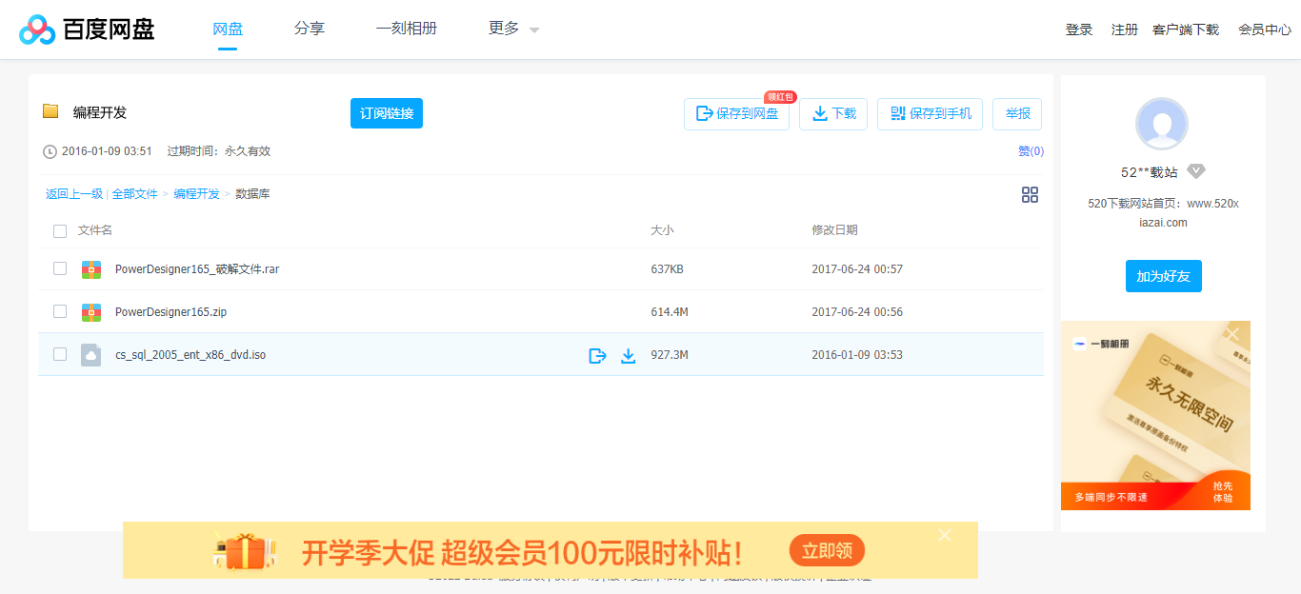
Task: Click the member badge beside 52**载站
Action: [x=1196, y=171]
